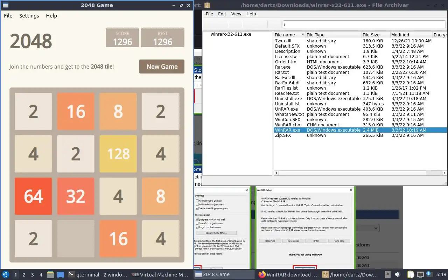Toggle Icons in context menus checkbox
Viewport: 448px width, 280px height.
tap(197, 227)
